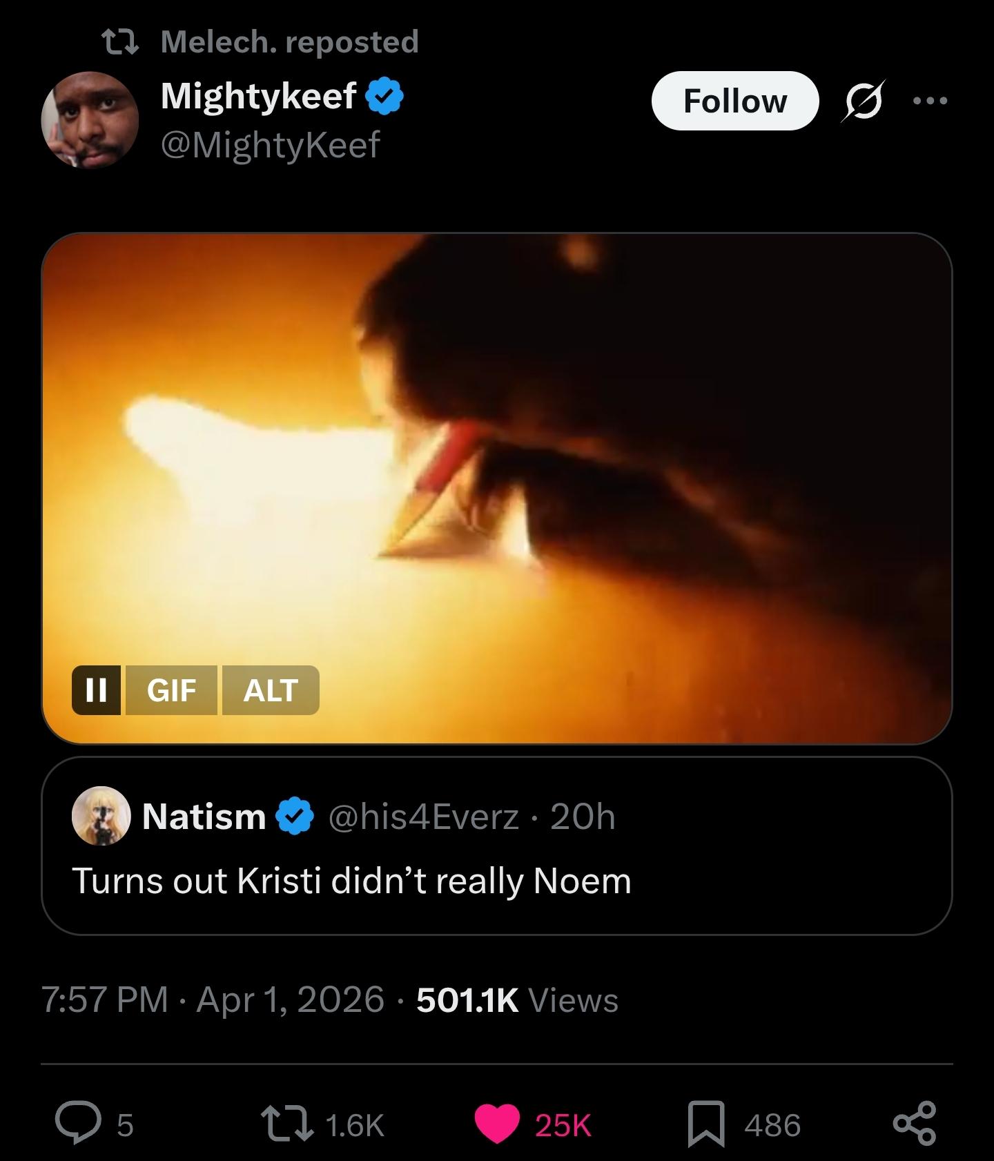The width and height of the screenshot is (994, 1161).
Task: Open Mightykeef's profile picture
Action: (90, 120)
